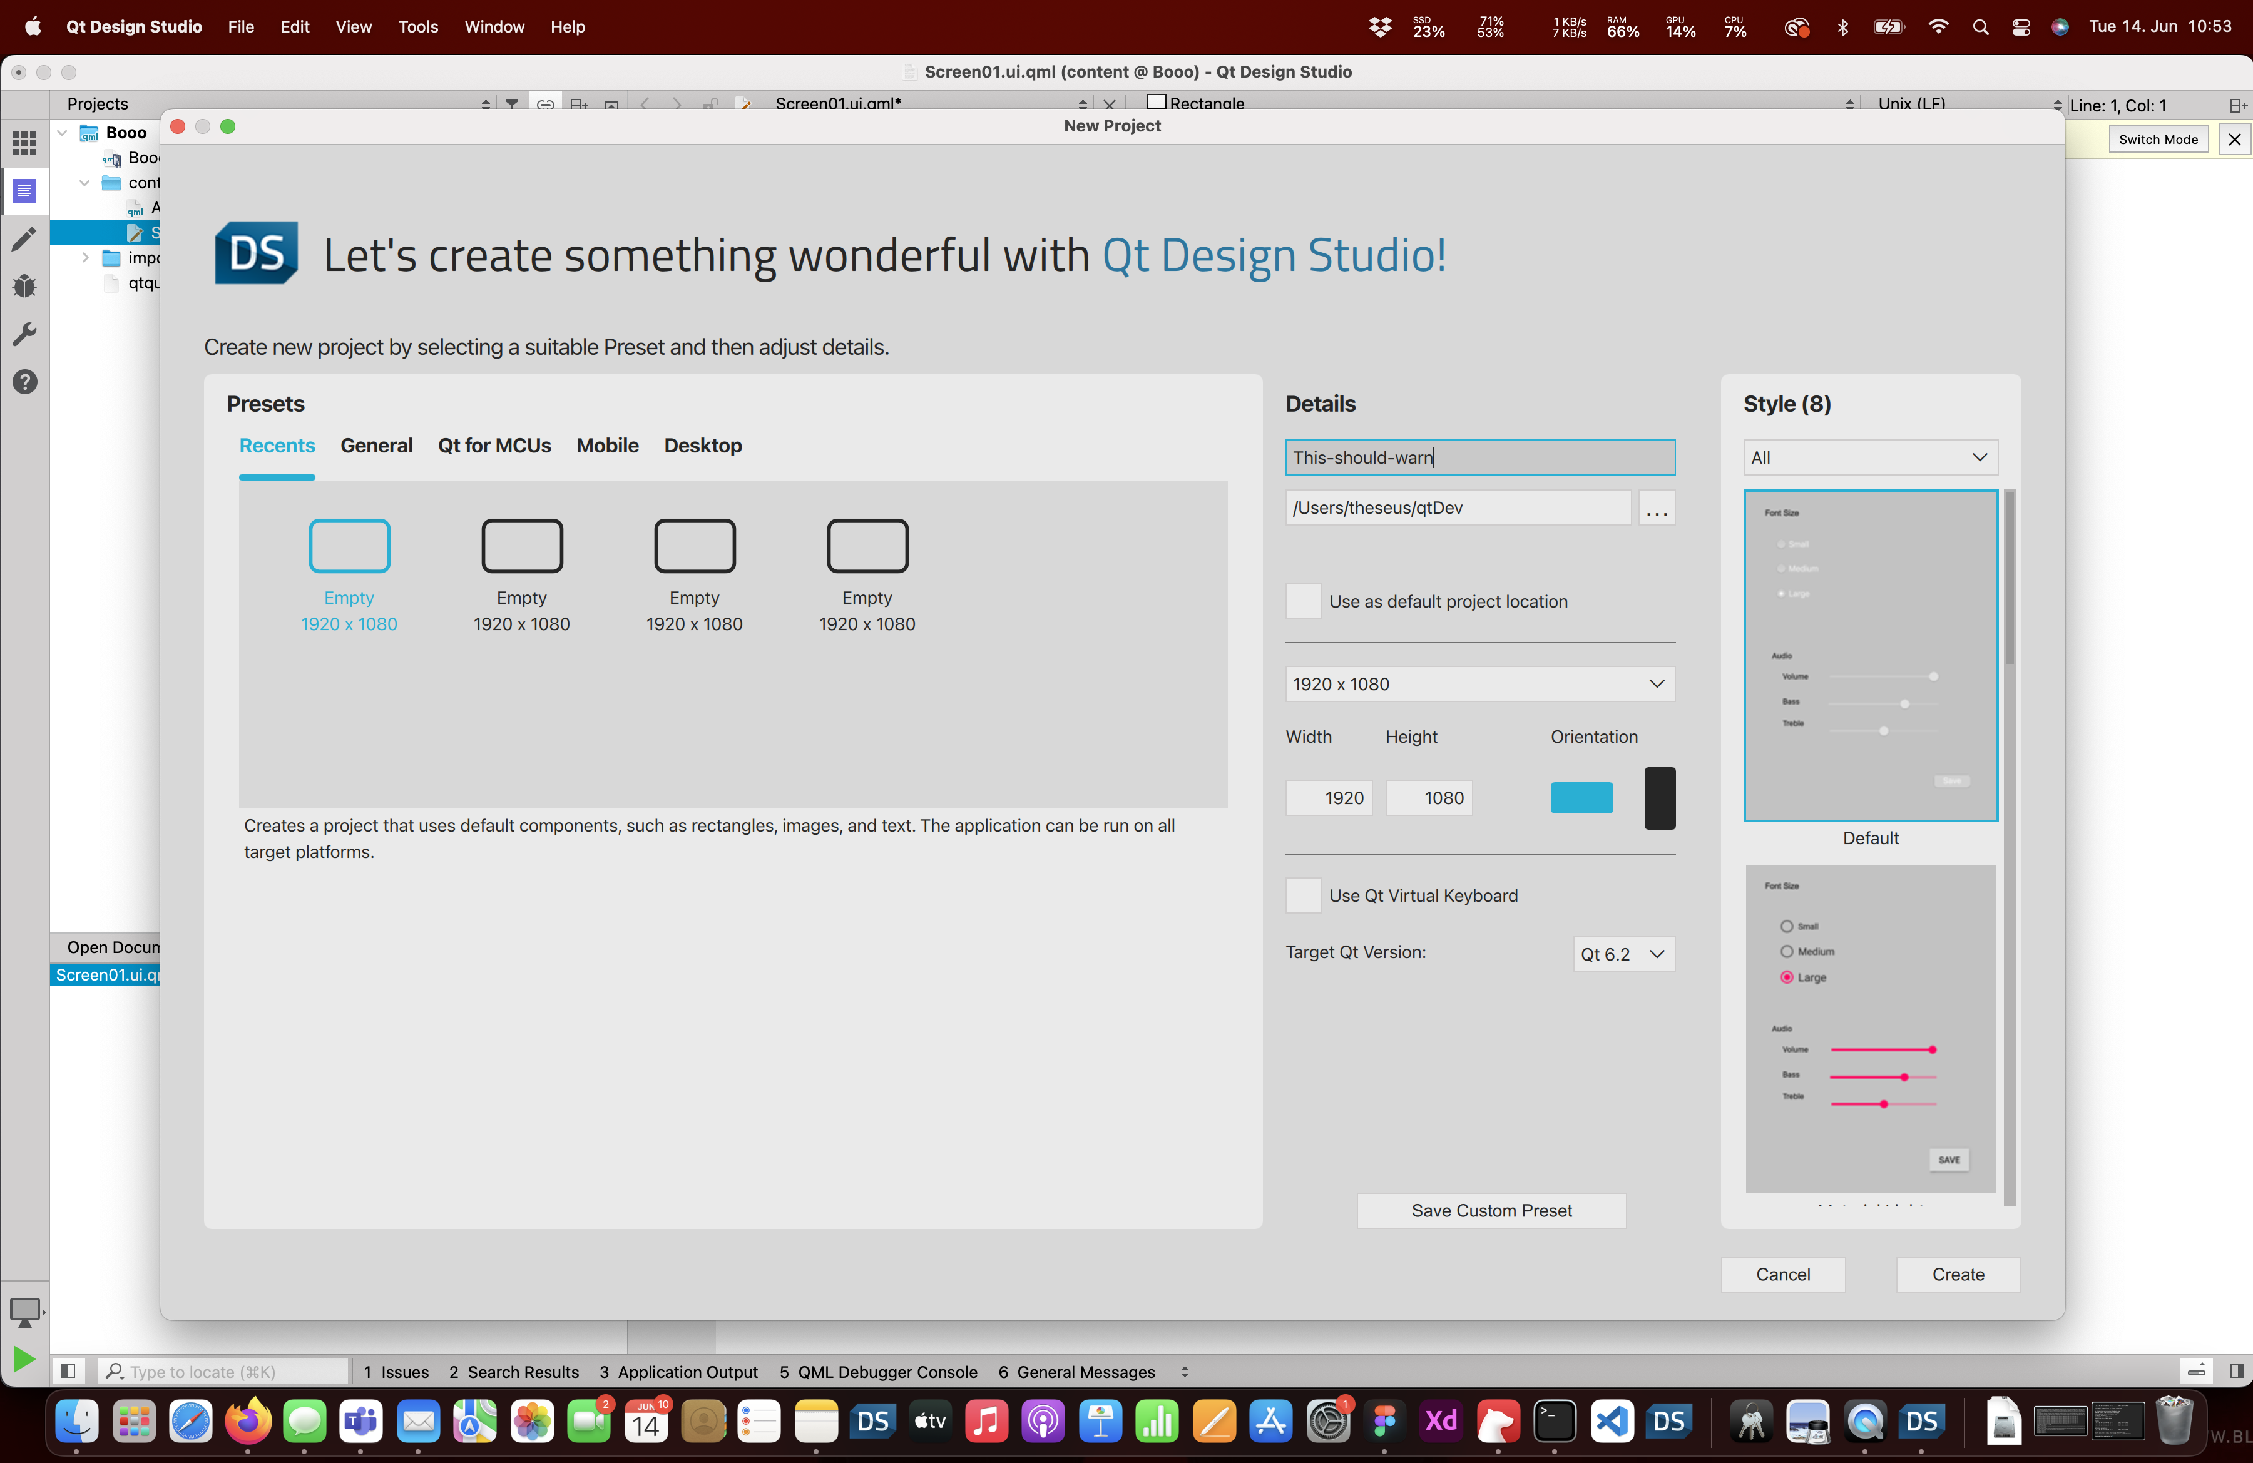Choose landscape orientation blue icon
The height and width of the screenshot is (1463, 2253).
[1581, 798]
